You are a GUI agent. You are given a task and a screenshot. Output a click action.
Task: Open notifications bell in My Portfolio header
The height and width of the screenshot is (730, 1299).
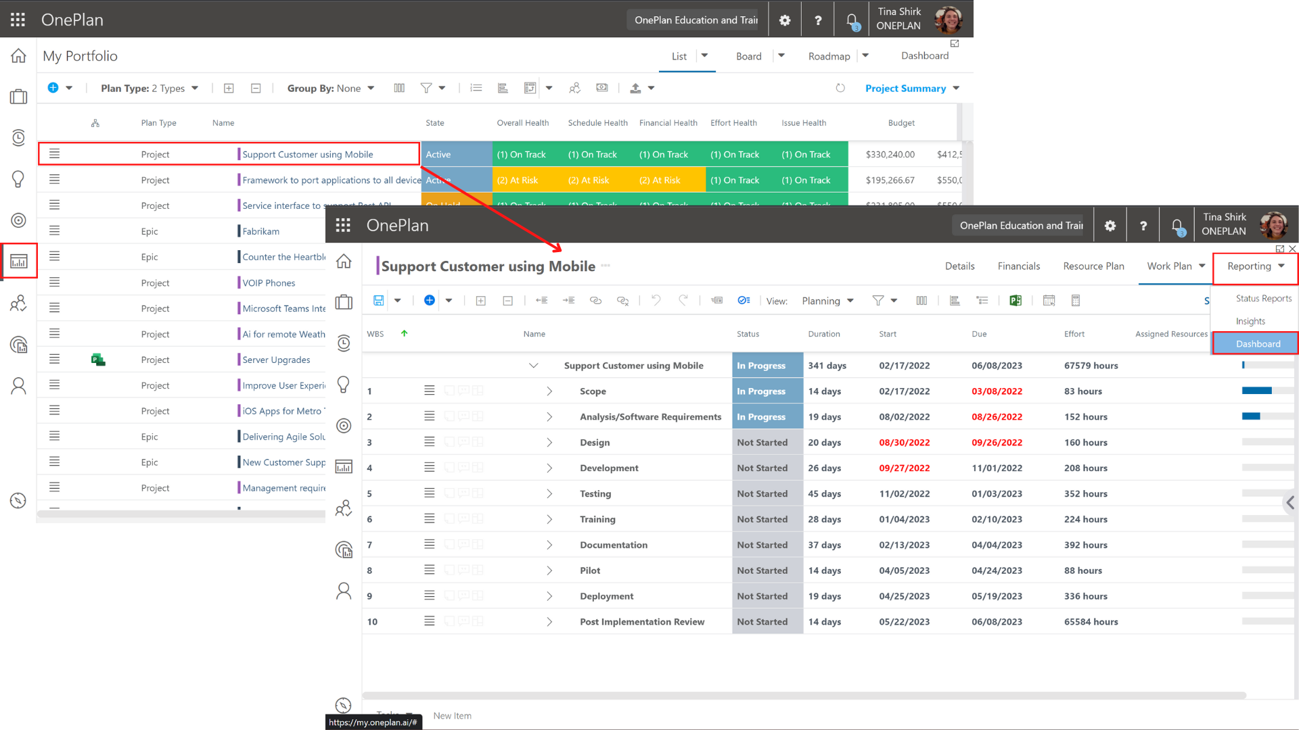point(852,21)
